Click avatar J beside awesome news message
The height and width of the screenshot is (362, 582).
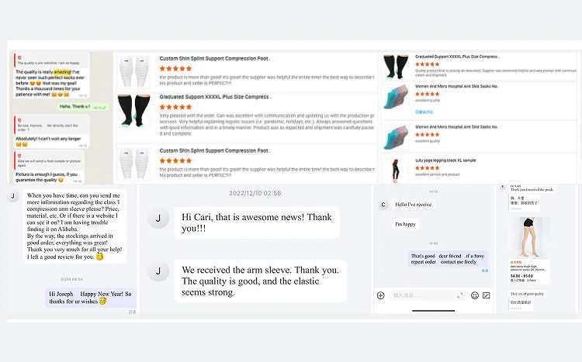158,218
